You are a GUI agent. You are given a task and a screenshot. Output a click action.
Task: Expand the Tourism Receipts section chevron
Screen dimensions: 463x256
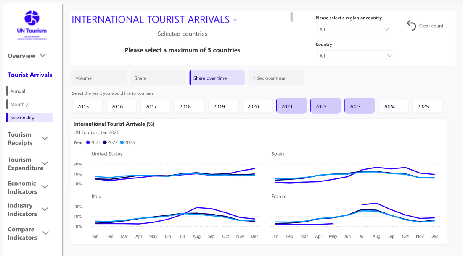(45, 138)
